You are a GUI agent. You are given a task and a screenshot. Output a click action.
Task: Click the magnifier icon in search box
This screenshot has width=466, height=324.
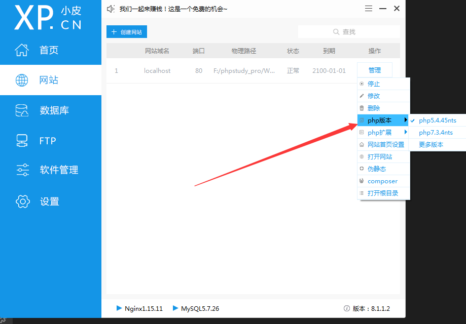[336, 32]
